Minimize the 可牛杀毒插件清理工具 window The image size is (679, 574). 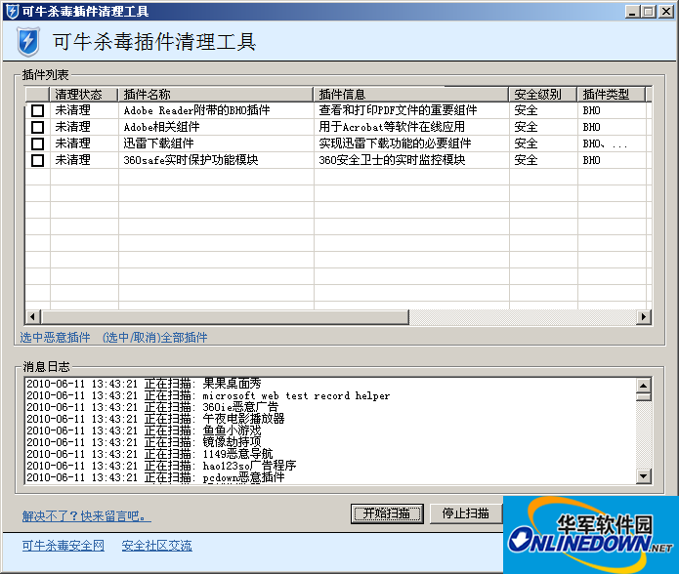coord(633,12)
